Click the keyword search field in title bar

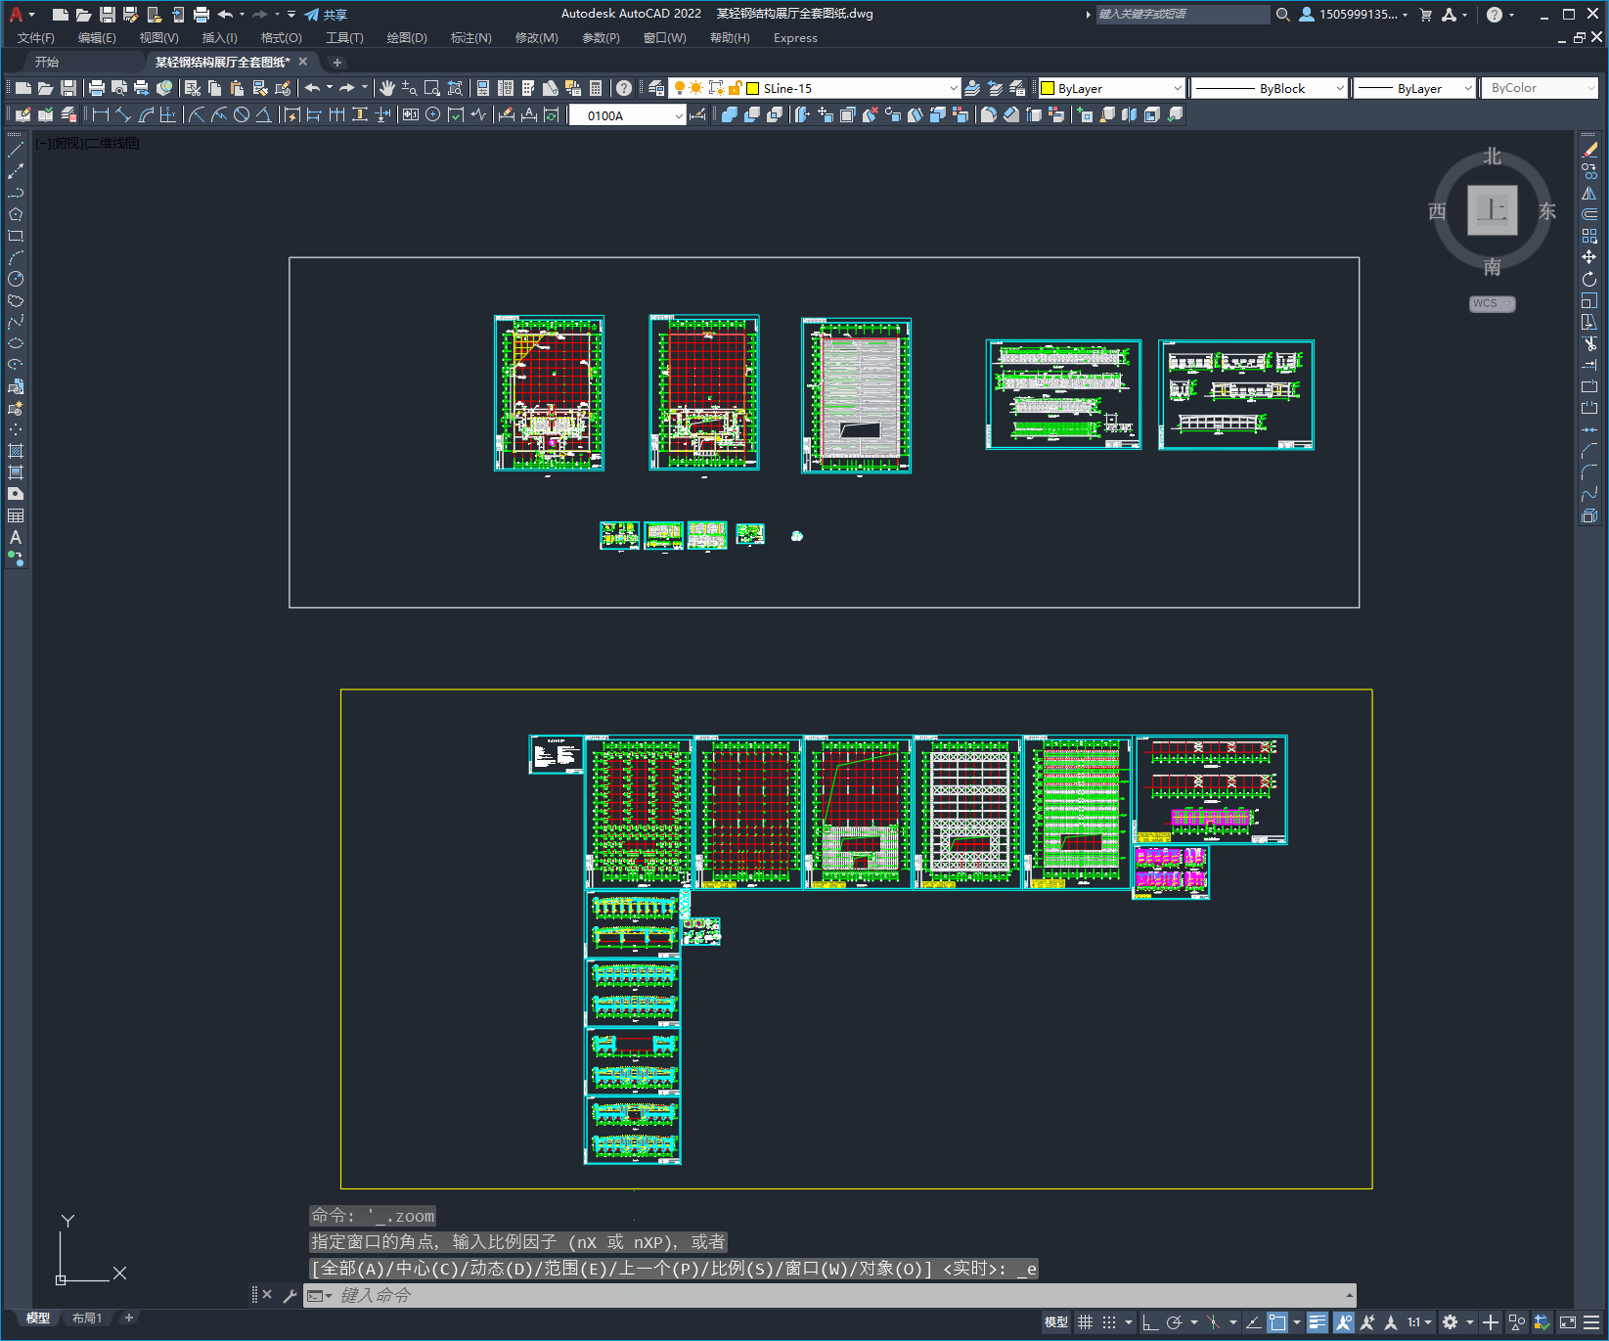coord(1183,15)
